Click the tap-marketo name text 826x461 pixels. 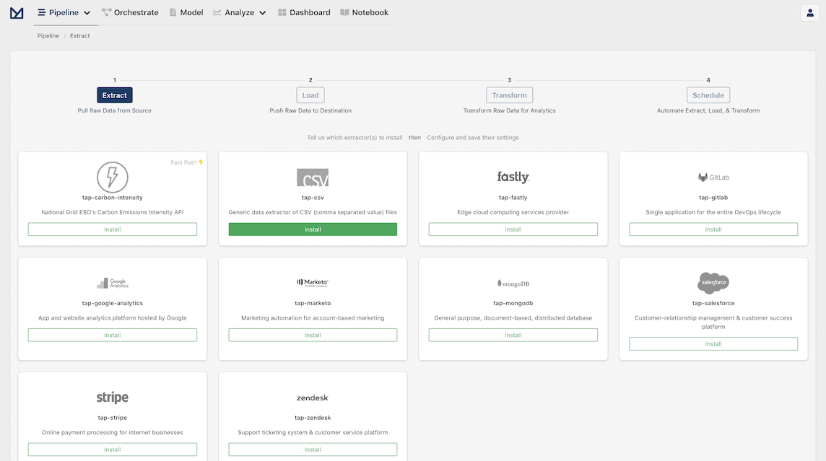click(313, 304)
